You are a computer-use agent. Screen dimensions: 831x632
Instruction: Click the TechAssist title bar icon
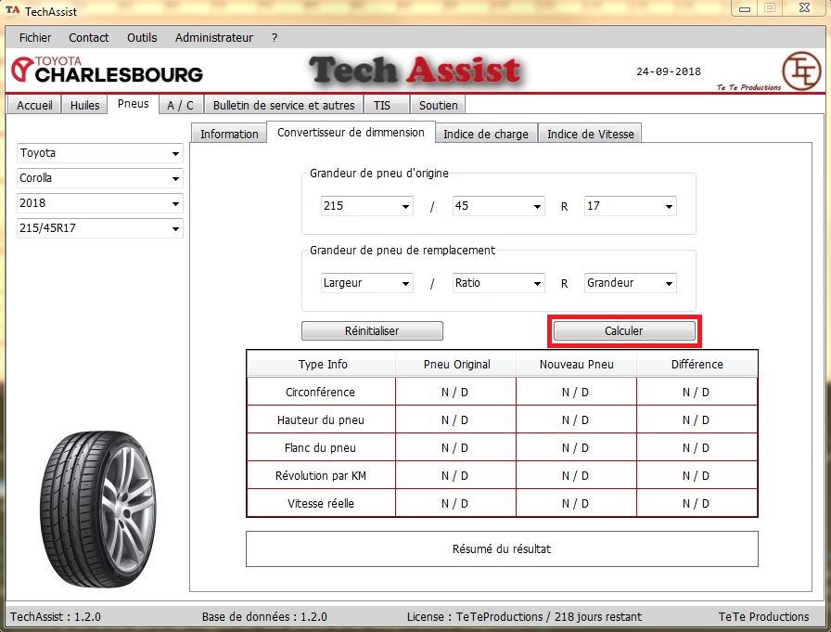(x=12, y=11)
